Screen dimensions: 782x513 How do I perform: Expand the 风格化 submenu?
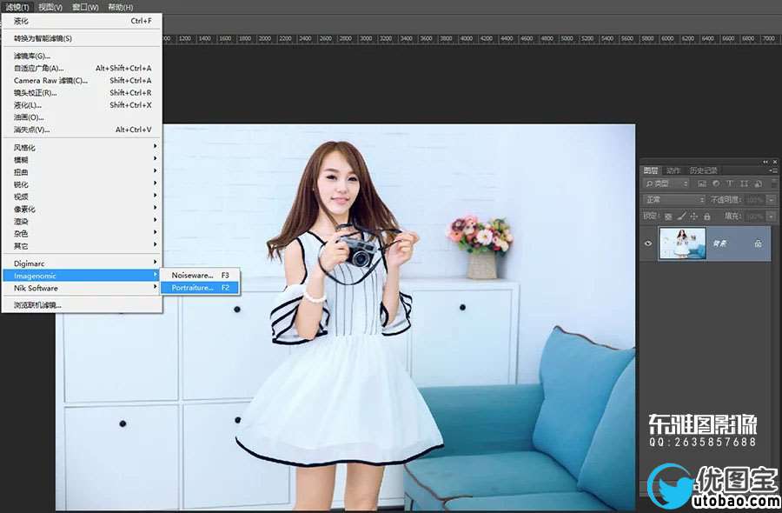point(83,147)
